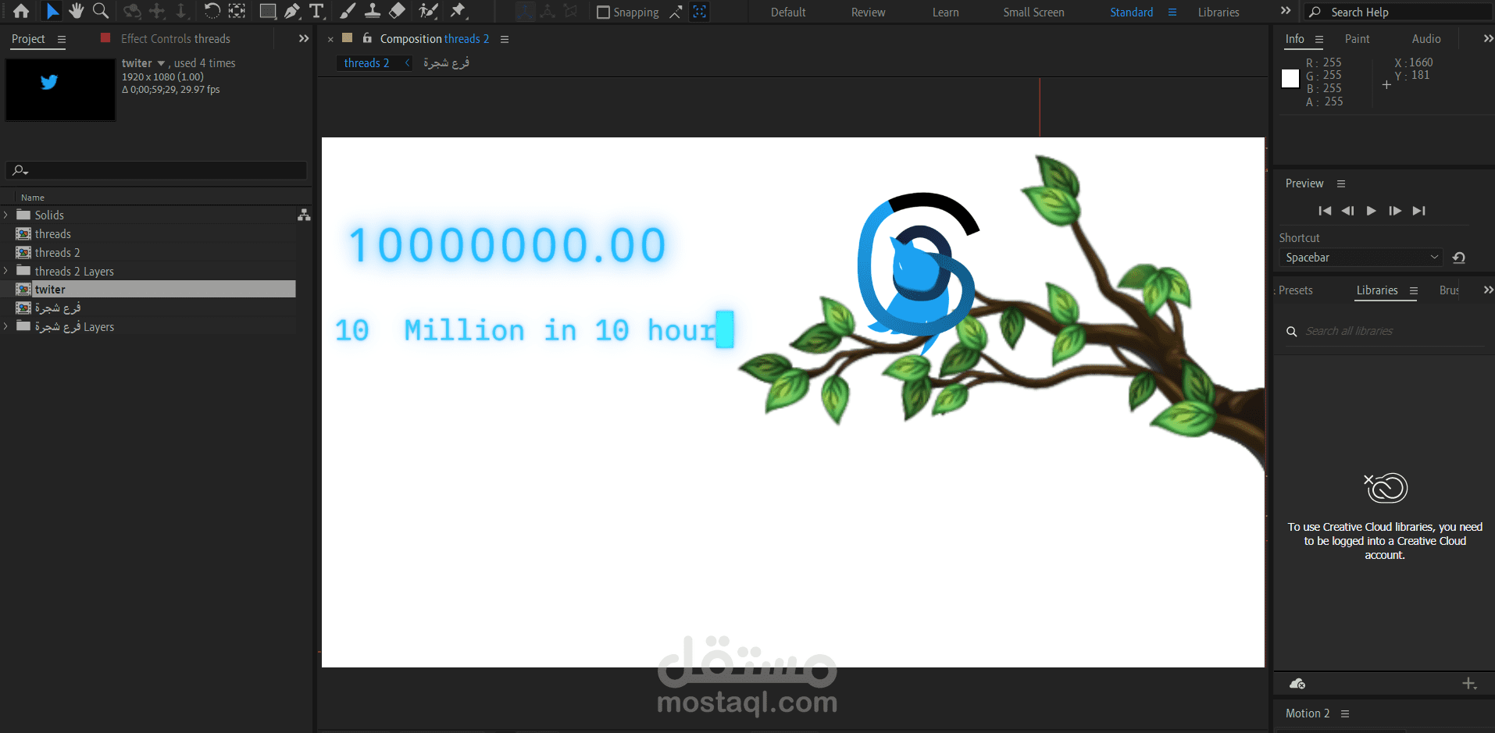Click the threads 2 breadcrumb in viewer

pyautogui.click(x=366, y=63)
